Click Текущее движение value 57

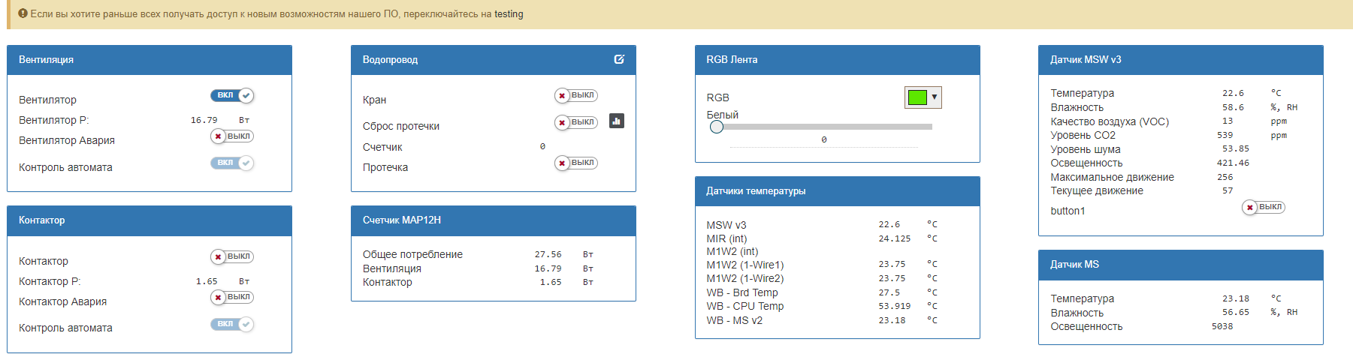coord(1228,190)
